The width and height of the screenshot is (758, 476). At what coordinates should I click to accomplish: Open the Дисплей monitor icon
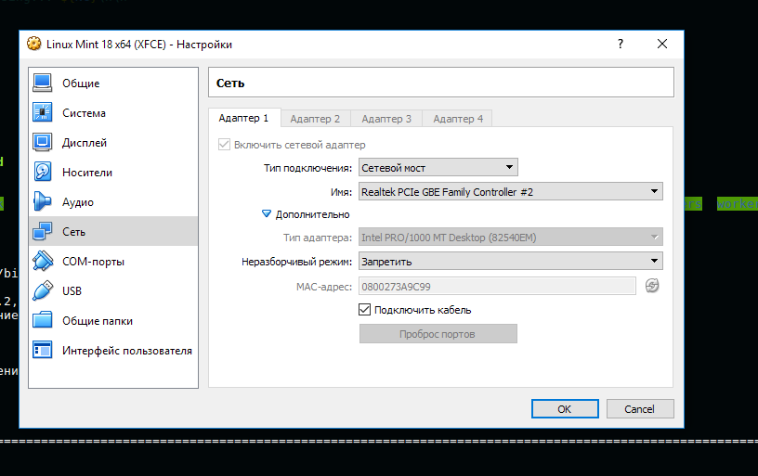tap(42, 142)
